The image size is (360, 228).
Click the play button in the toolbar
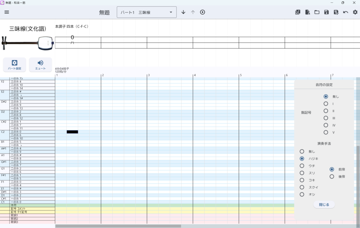point(202,12)
